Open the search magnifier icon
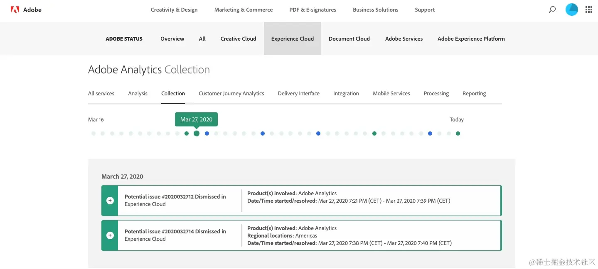Screen dimensions: 598x269 tap(552, 10)
